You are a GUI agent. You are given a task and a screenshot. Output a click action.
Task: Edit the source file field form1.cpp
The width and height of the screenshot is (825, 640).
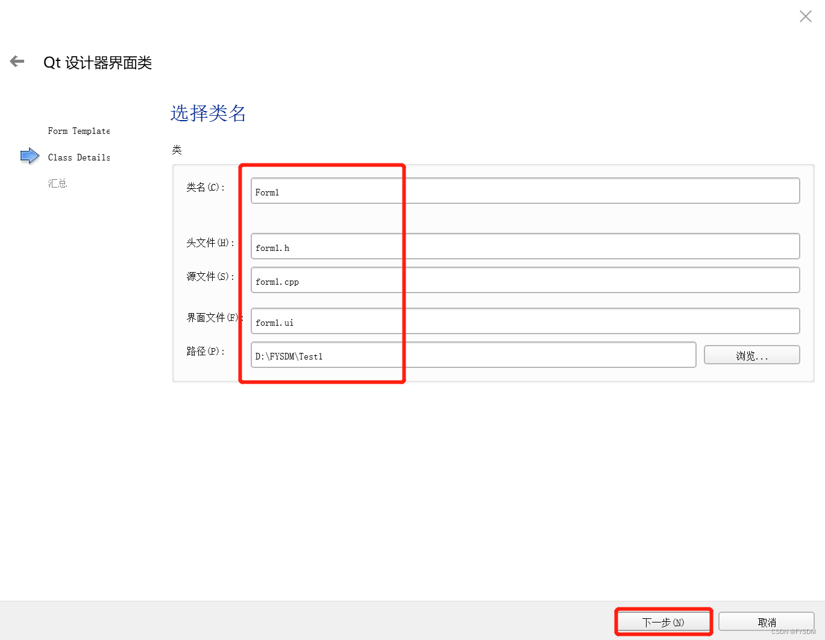[525, 280]
